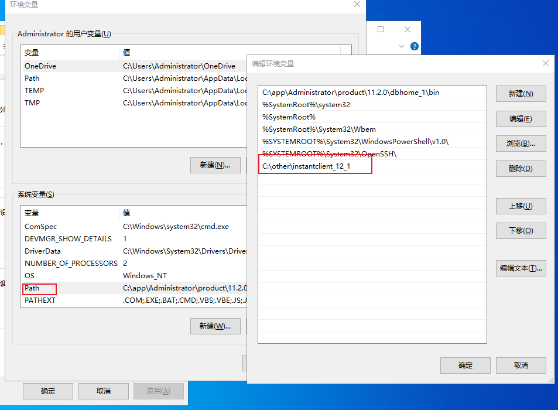The height and width of the screenshot is (410, 558).
Task: Delete selected path with 删除(D)
Action: pyautogui.click(x=521, y=168)
